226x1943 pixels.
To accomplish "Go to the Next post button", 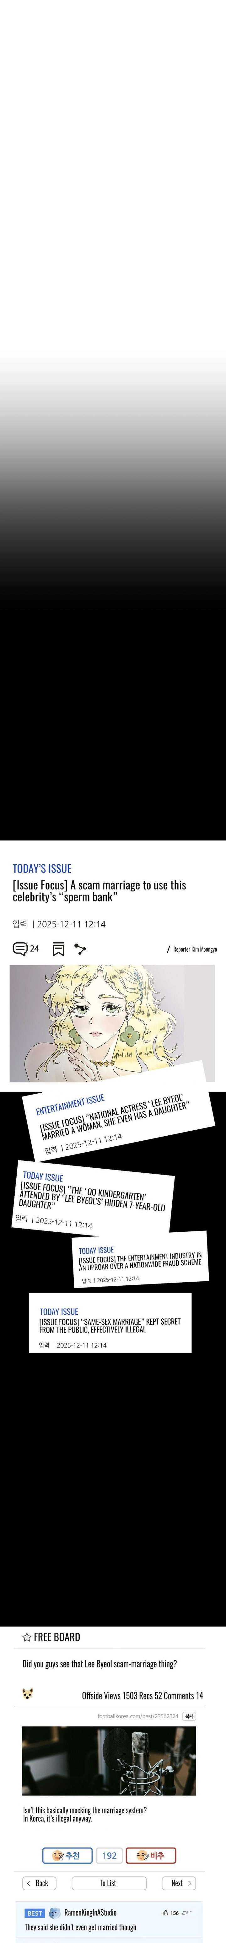I will coord(179,1883).
